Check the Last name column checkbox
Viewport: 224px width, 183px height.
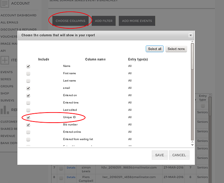pos(28,81)
